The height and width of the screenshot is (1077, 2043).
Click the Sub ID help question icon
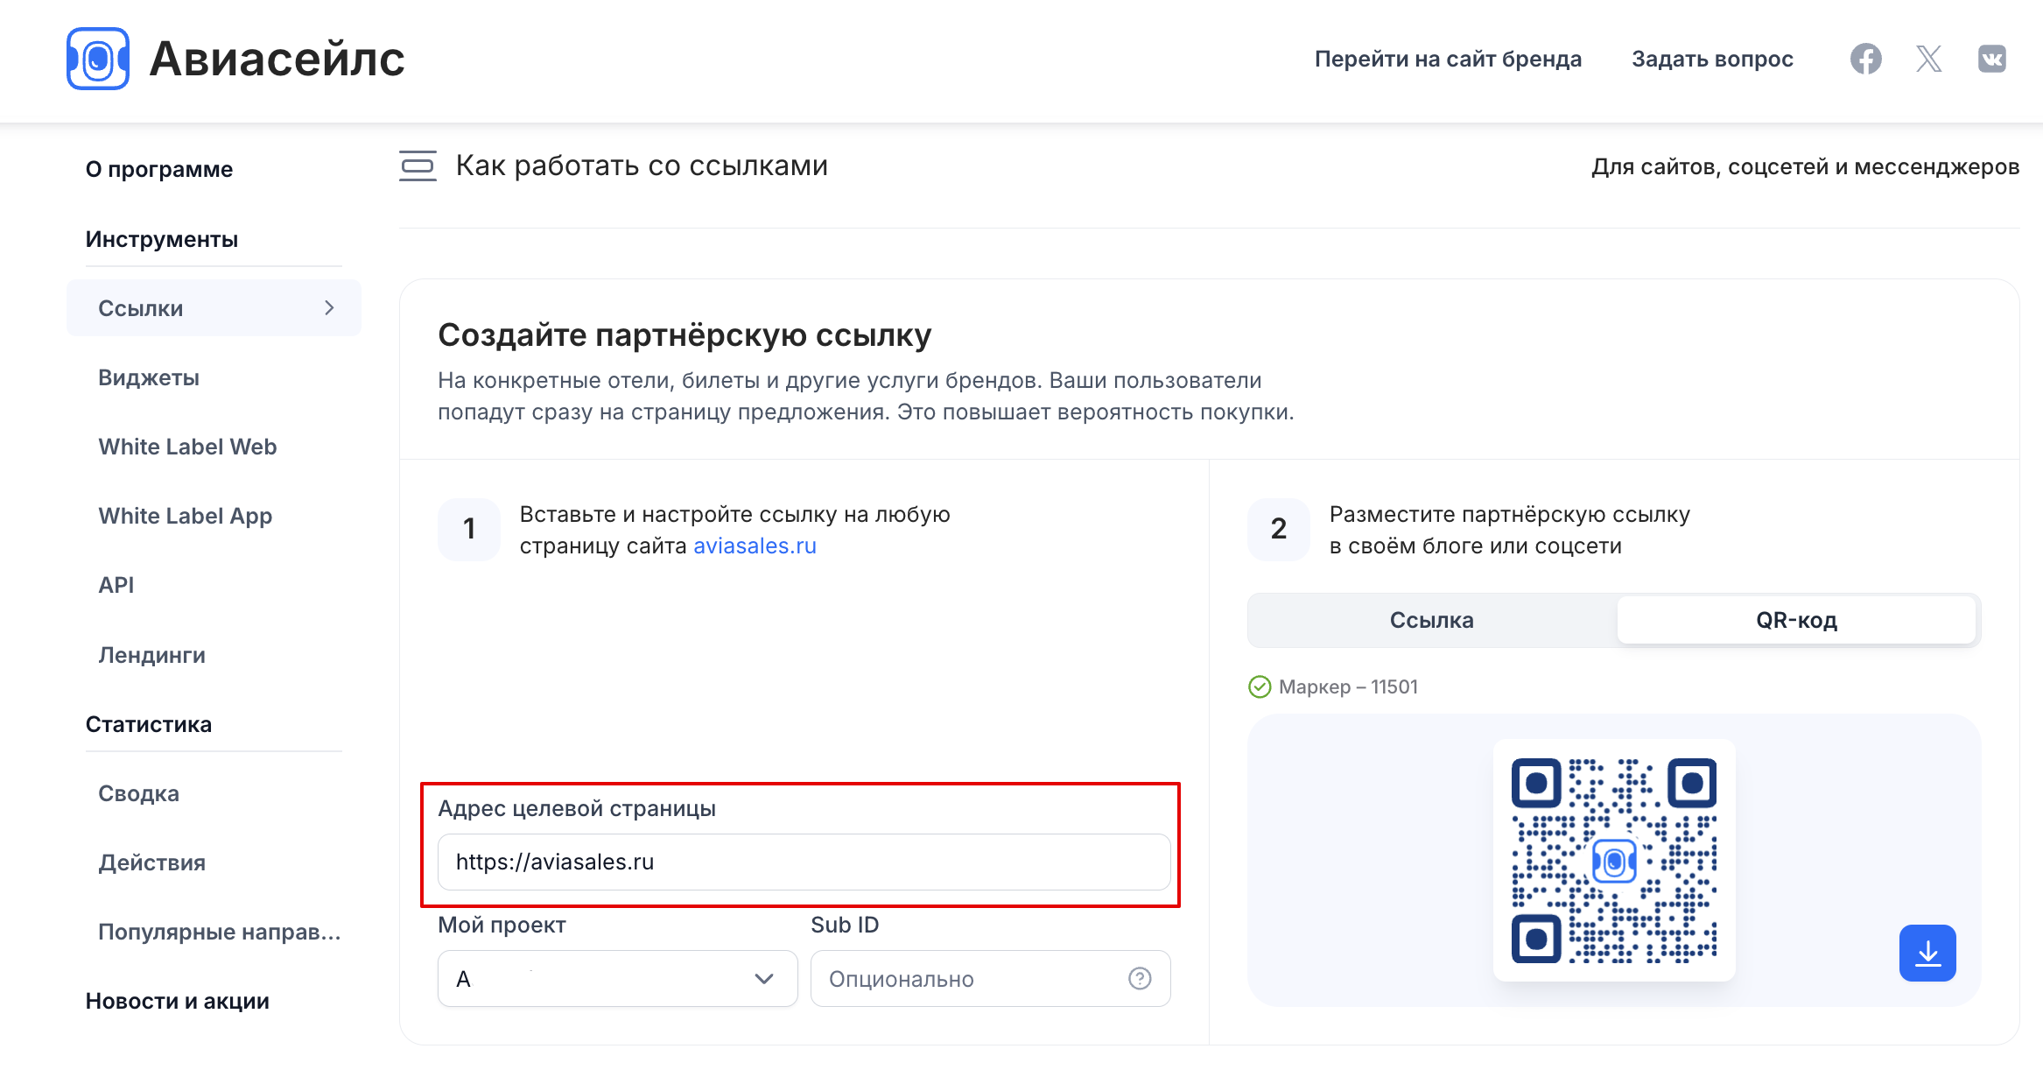coord(1140,978)
